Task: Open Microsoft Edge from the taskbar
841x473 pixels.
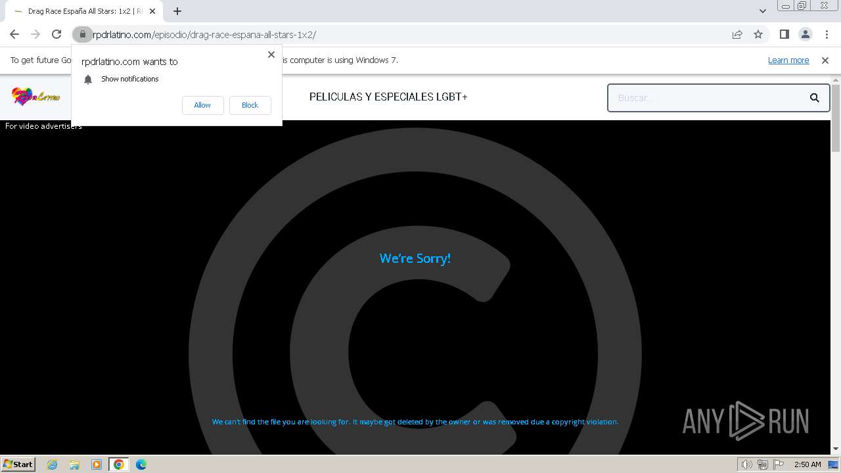Action: tap(141, 464)
